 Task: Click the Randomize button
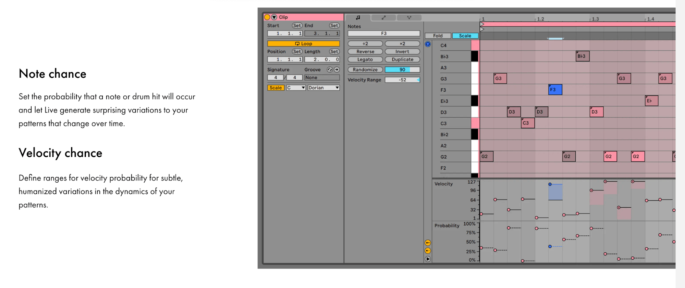pyautogui.click(x=365, y=70)
